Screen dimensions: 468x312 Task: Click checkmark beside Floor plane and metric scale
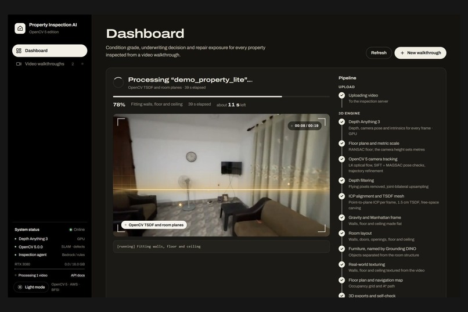tap(342, 144)
